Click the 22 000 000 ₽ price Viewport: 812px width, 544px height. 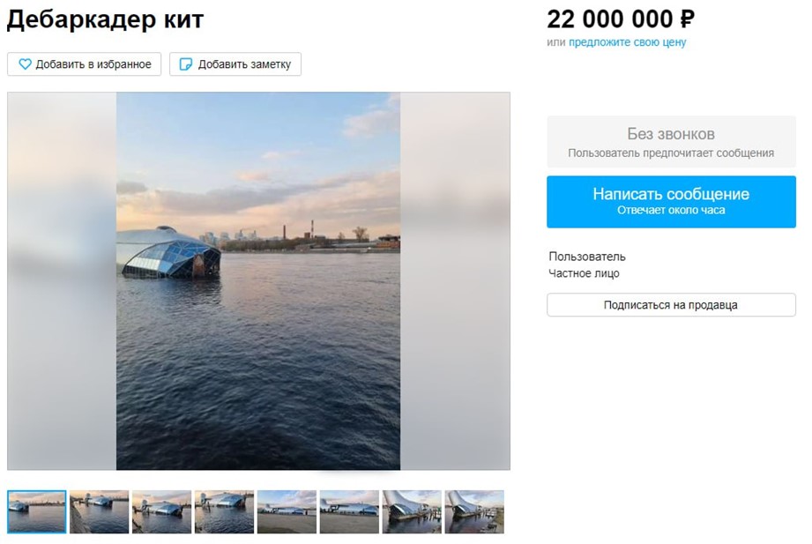[x=621, y=19]
